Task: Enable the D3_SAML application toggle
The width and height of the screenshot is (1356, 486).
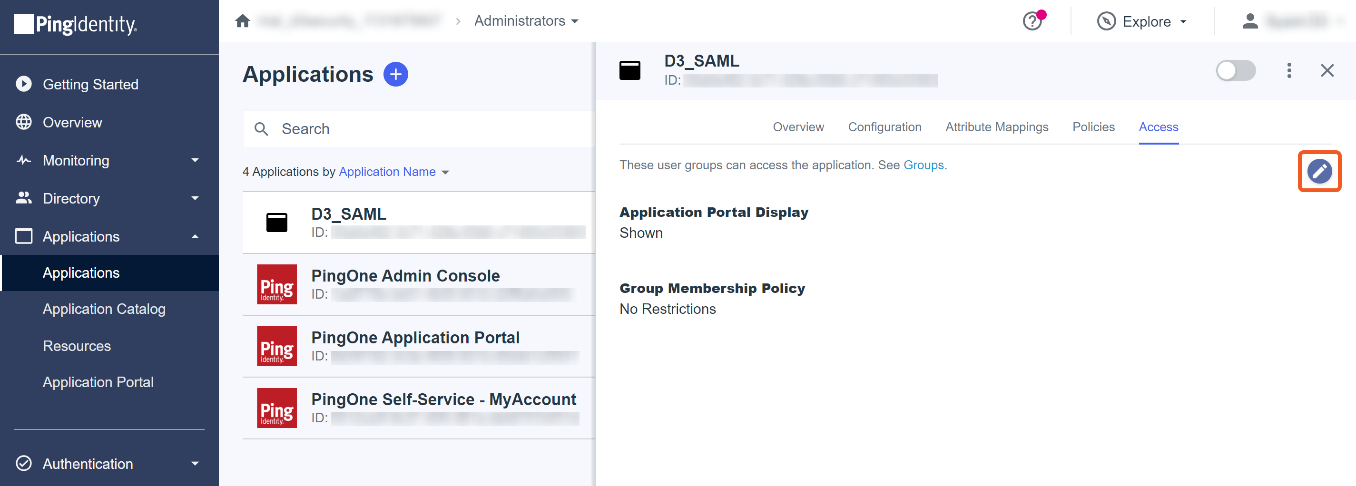Action: click(x=1235, y=70)
